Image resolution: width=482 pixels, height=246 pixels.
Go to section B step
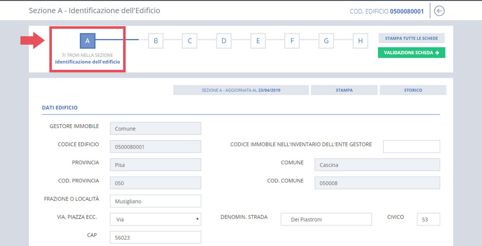tap(156, 41)
